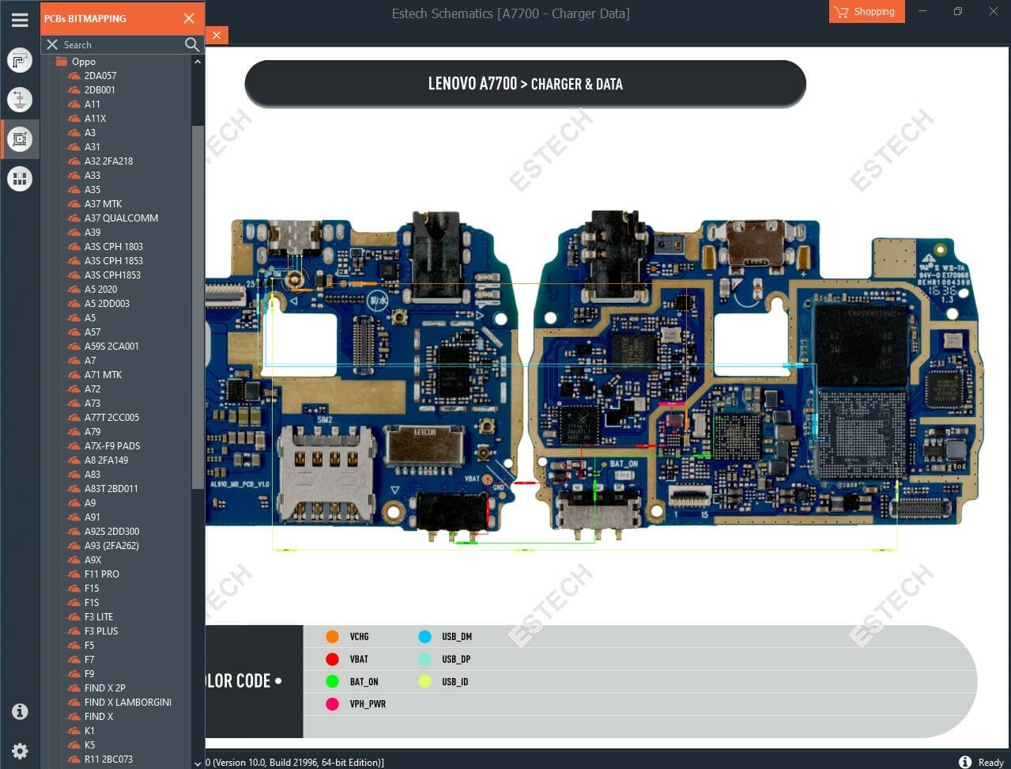The width and height of the screenshot is (1011, 769).
Task: Click the VBAT red color swatch
Action: 331,659
